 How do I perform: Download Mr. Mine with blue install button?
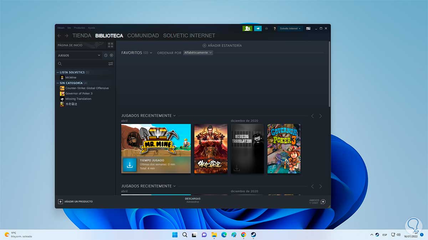[x=130, y=165]
